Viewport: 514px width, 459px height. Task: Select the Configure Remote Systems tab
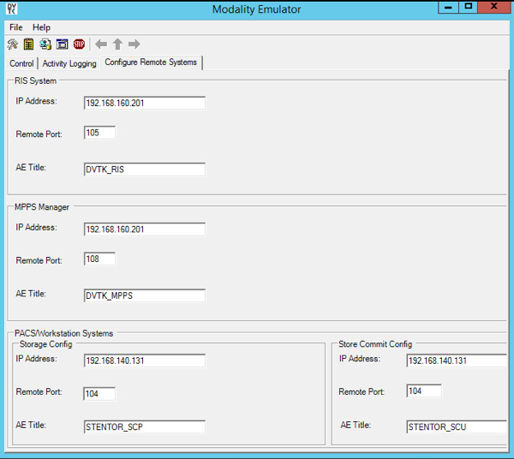tap(151, 63)
